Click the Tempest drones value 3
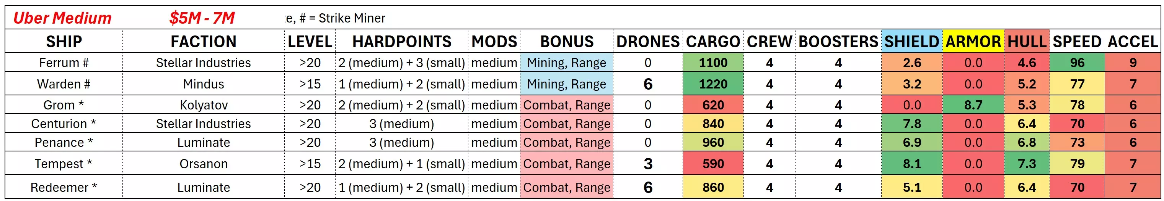 [647, 164]
